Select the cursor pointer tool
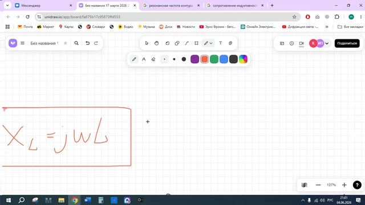Screen dimensions: 365x205 [x=147, y=43]
